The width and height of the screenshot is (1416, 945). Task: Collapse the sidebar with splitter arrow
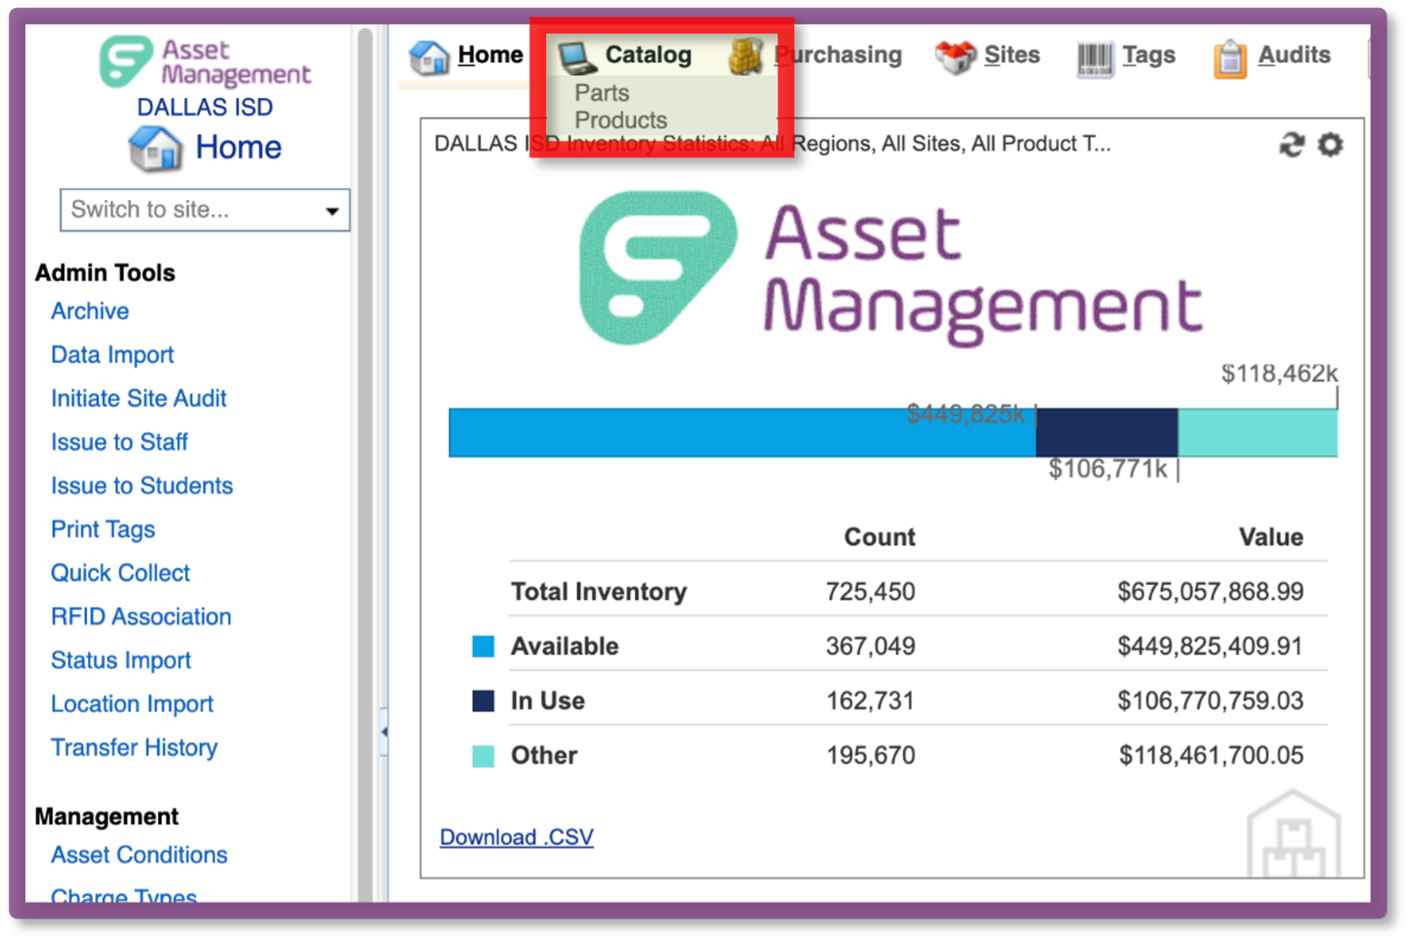click(x=384, y=732)
